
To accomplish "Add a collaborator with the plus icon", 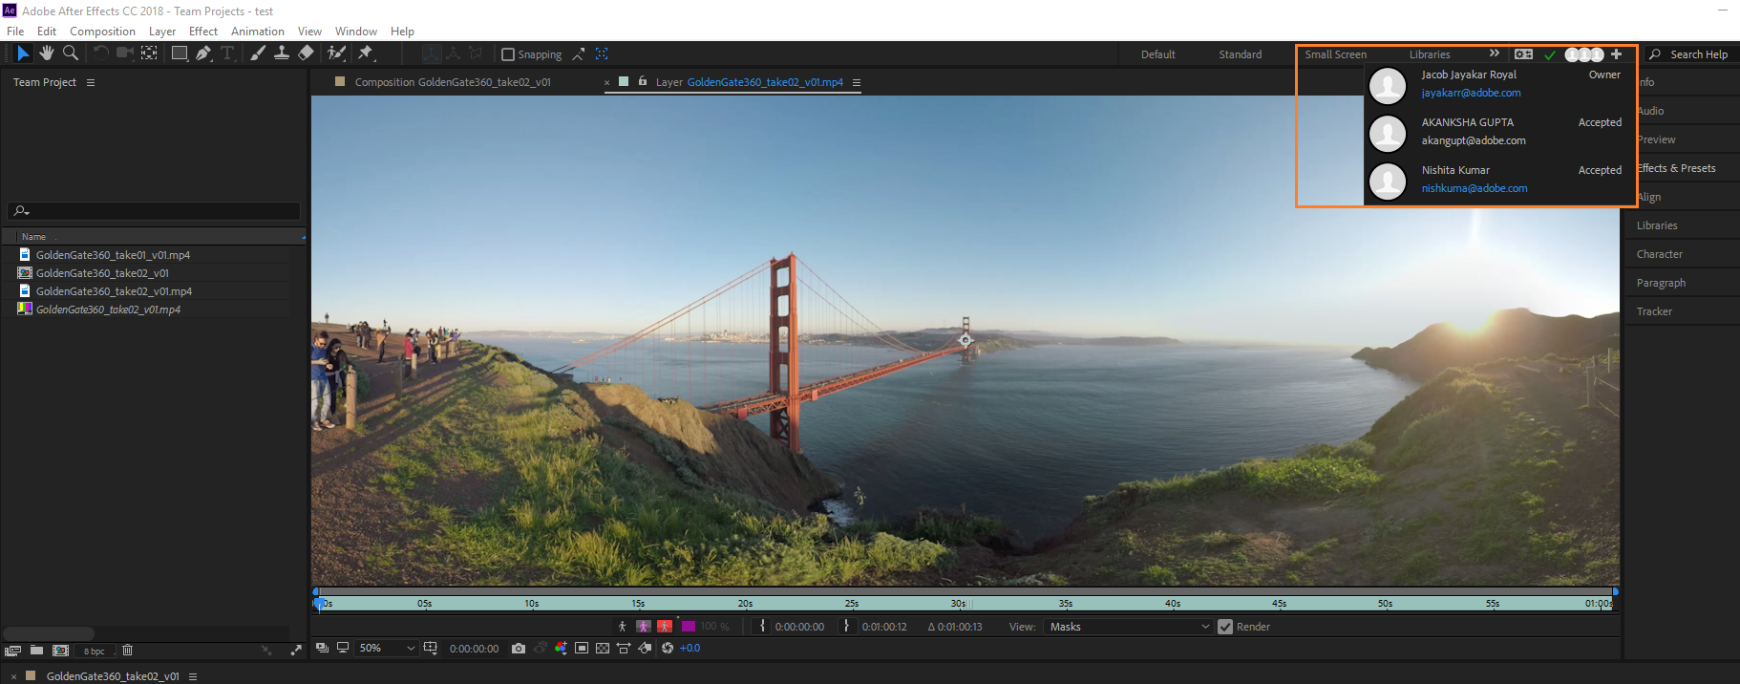I will pos(1616,54).
